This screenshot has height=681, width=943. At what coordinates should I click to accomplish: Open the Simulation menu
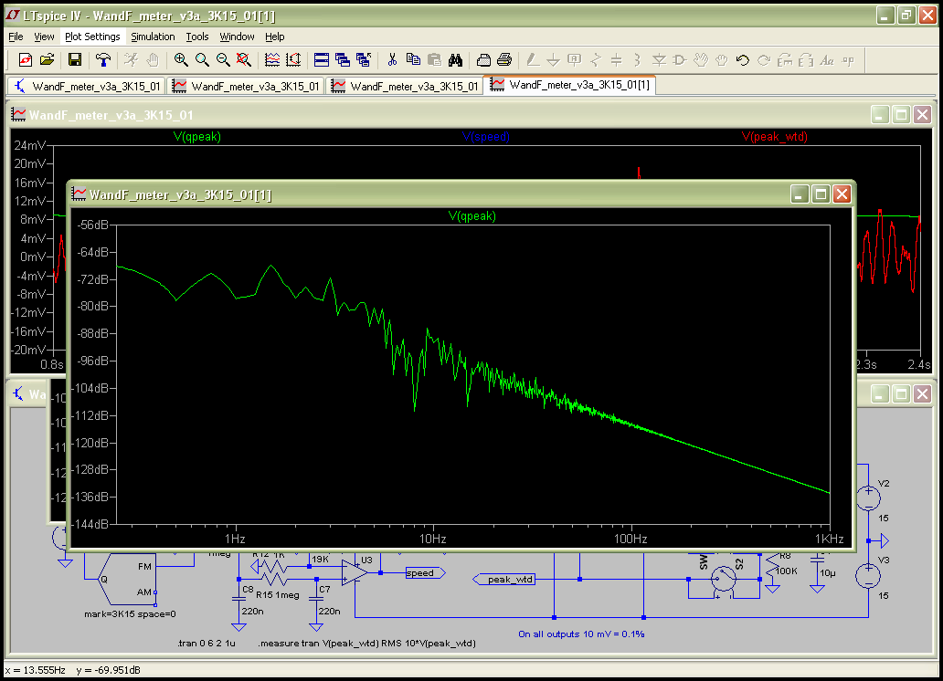click(x=153, y=37)
